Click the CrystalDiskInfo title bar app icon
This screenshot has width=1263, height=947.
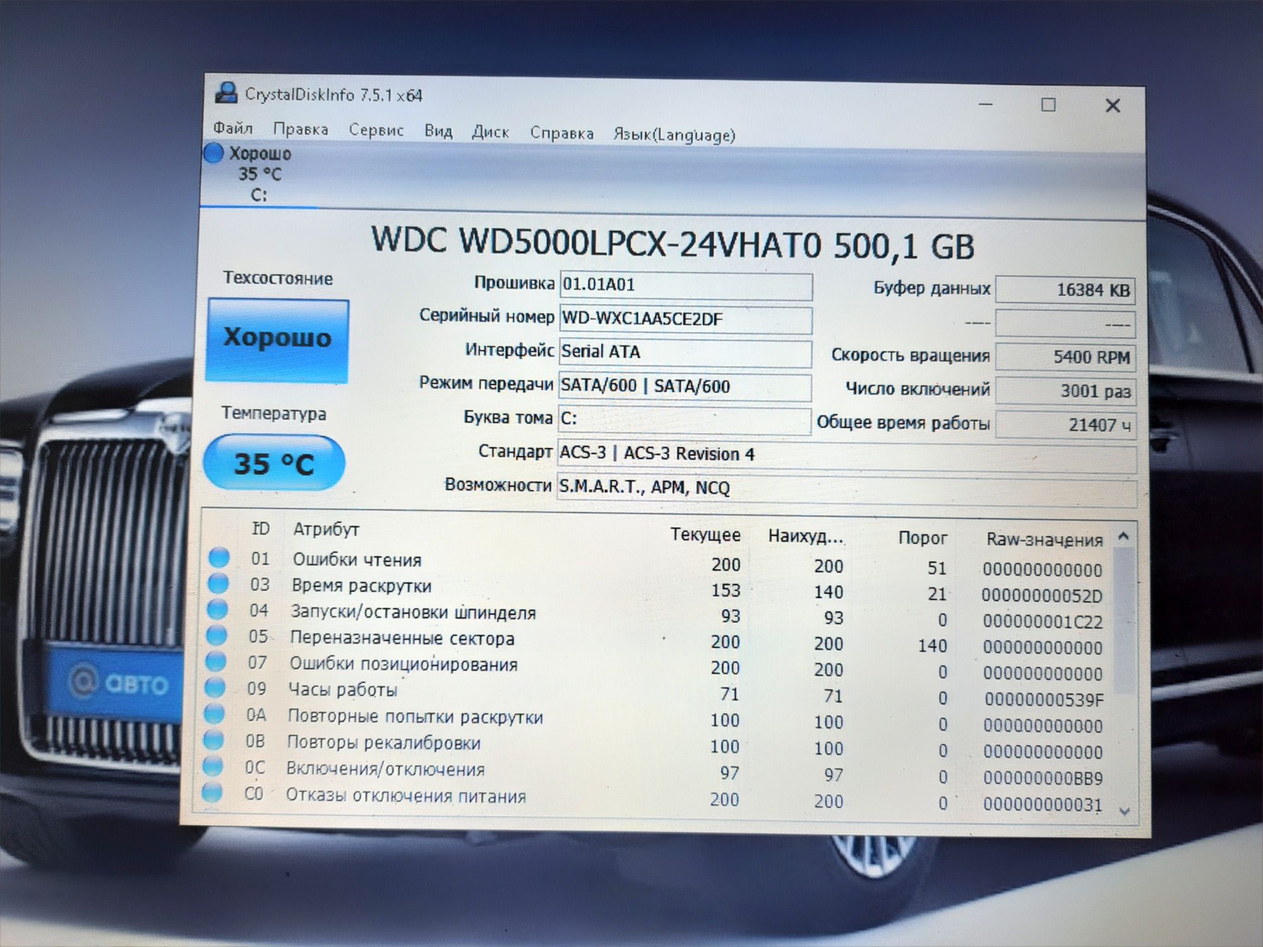(x=226, y=93)
